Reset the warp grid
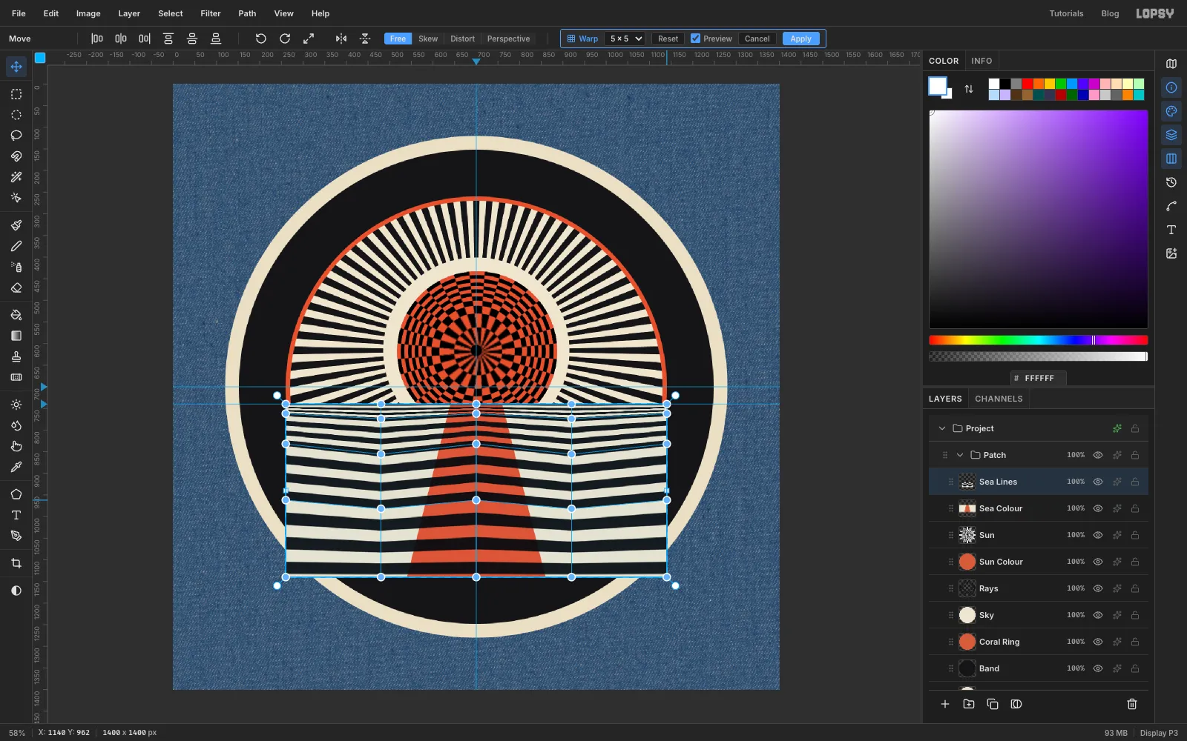The height and width of the screenshot is (741, 1187). (x=668, y=39)
